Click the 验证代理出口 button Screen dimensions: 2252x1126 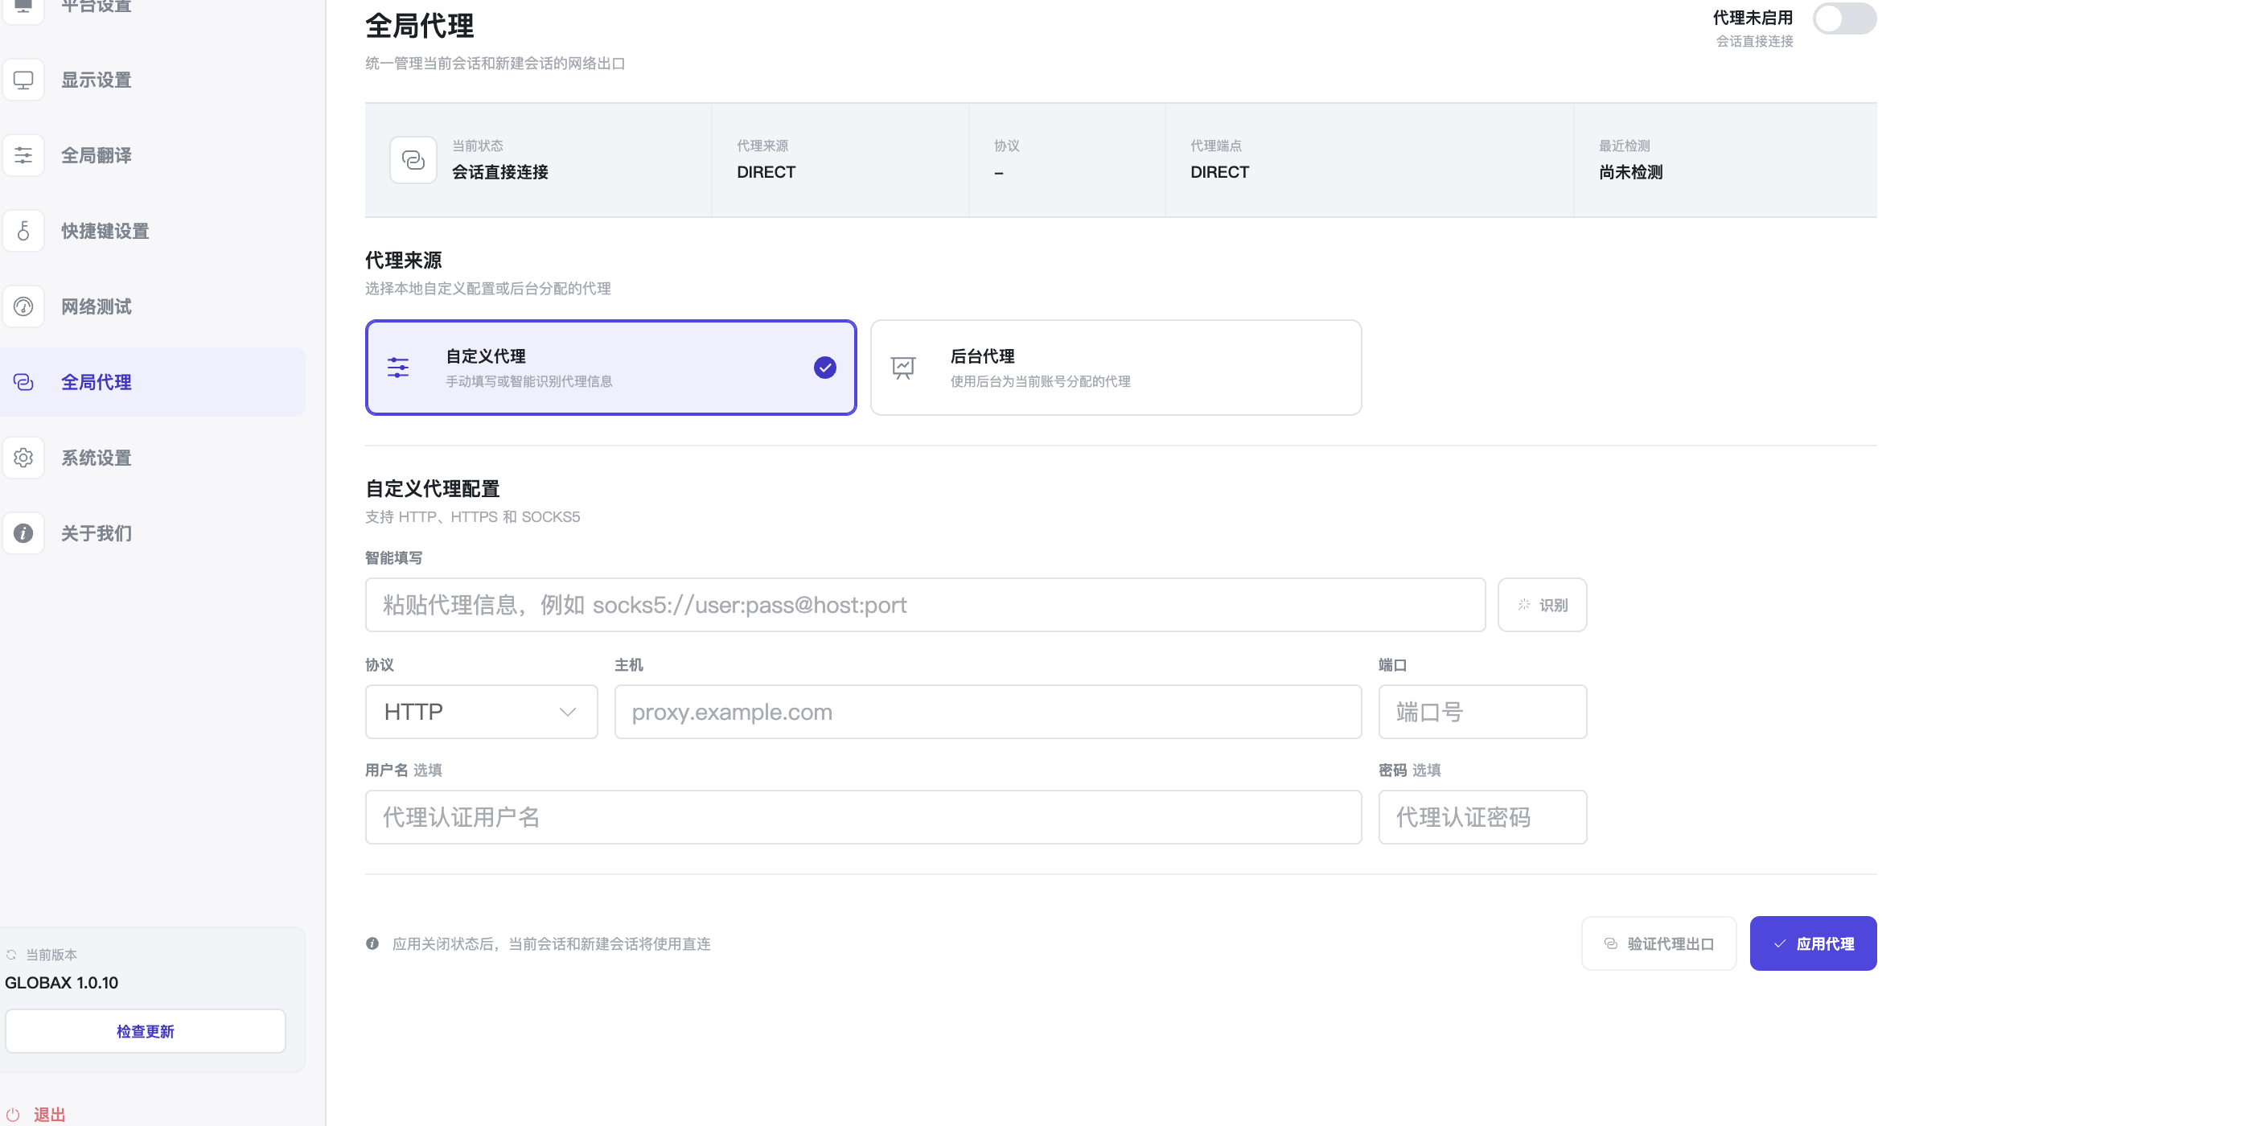[1658, 943]
